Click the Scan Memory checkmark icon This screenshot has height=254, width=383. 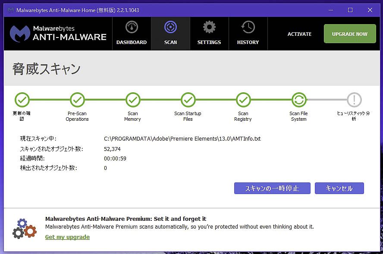(133, 100)
